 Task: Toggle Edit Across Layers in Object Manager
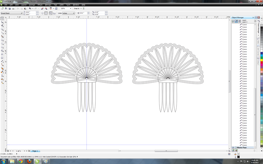(x=236, y=21)
